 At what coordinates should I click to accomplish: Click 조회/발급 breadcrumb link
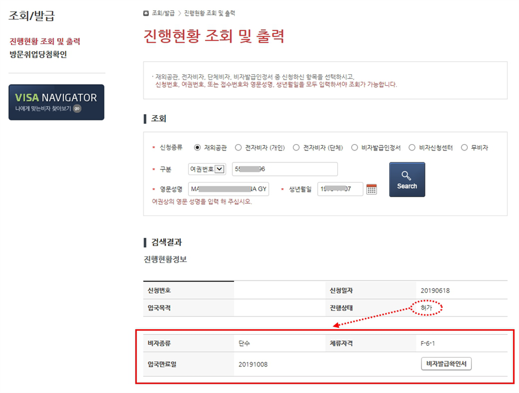coord(163,13)
